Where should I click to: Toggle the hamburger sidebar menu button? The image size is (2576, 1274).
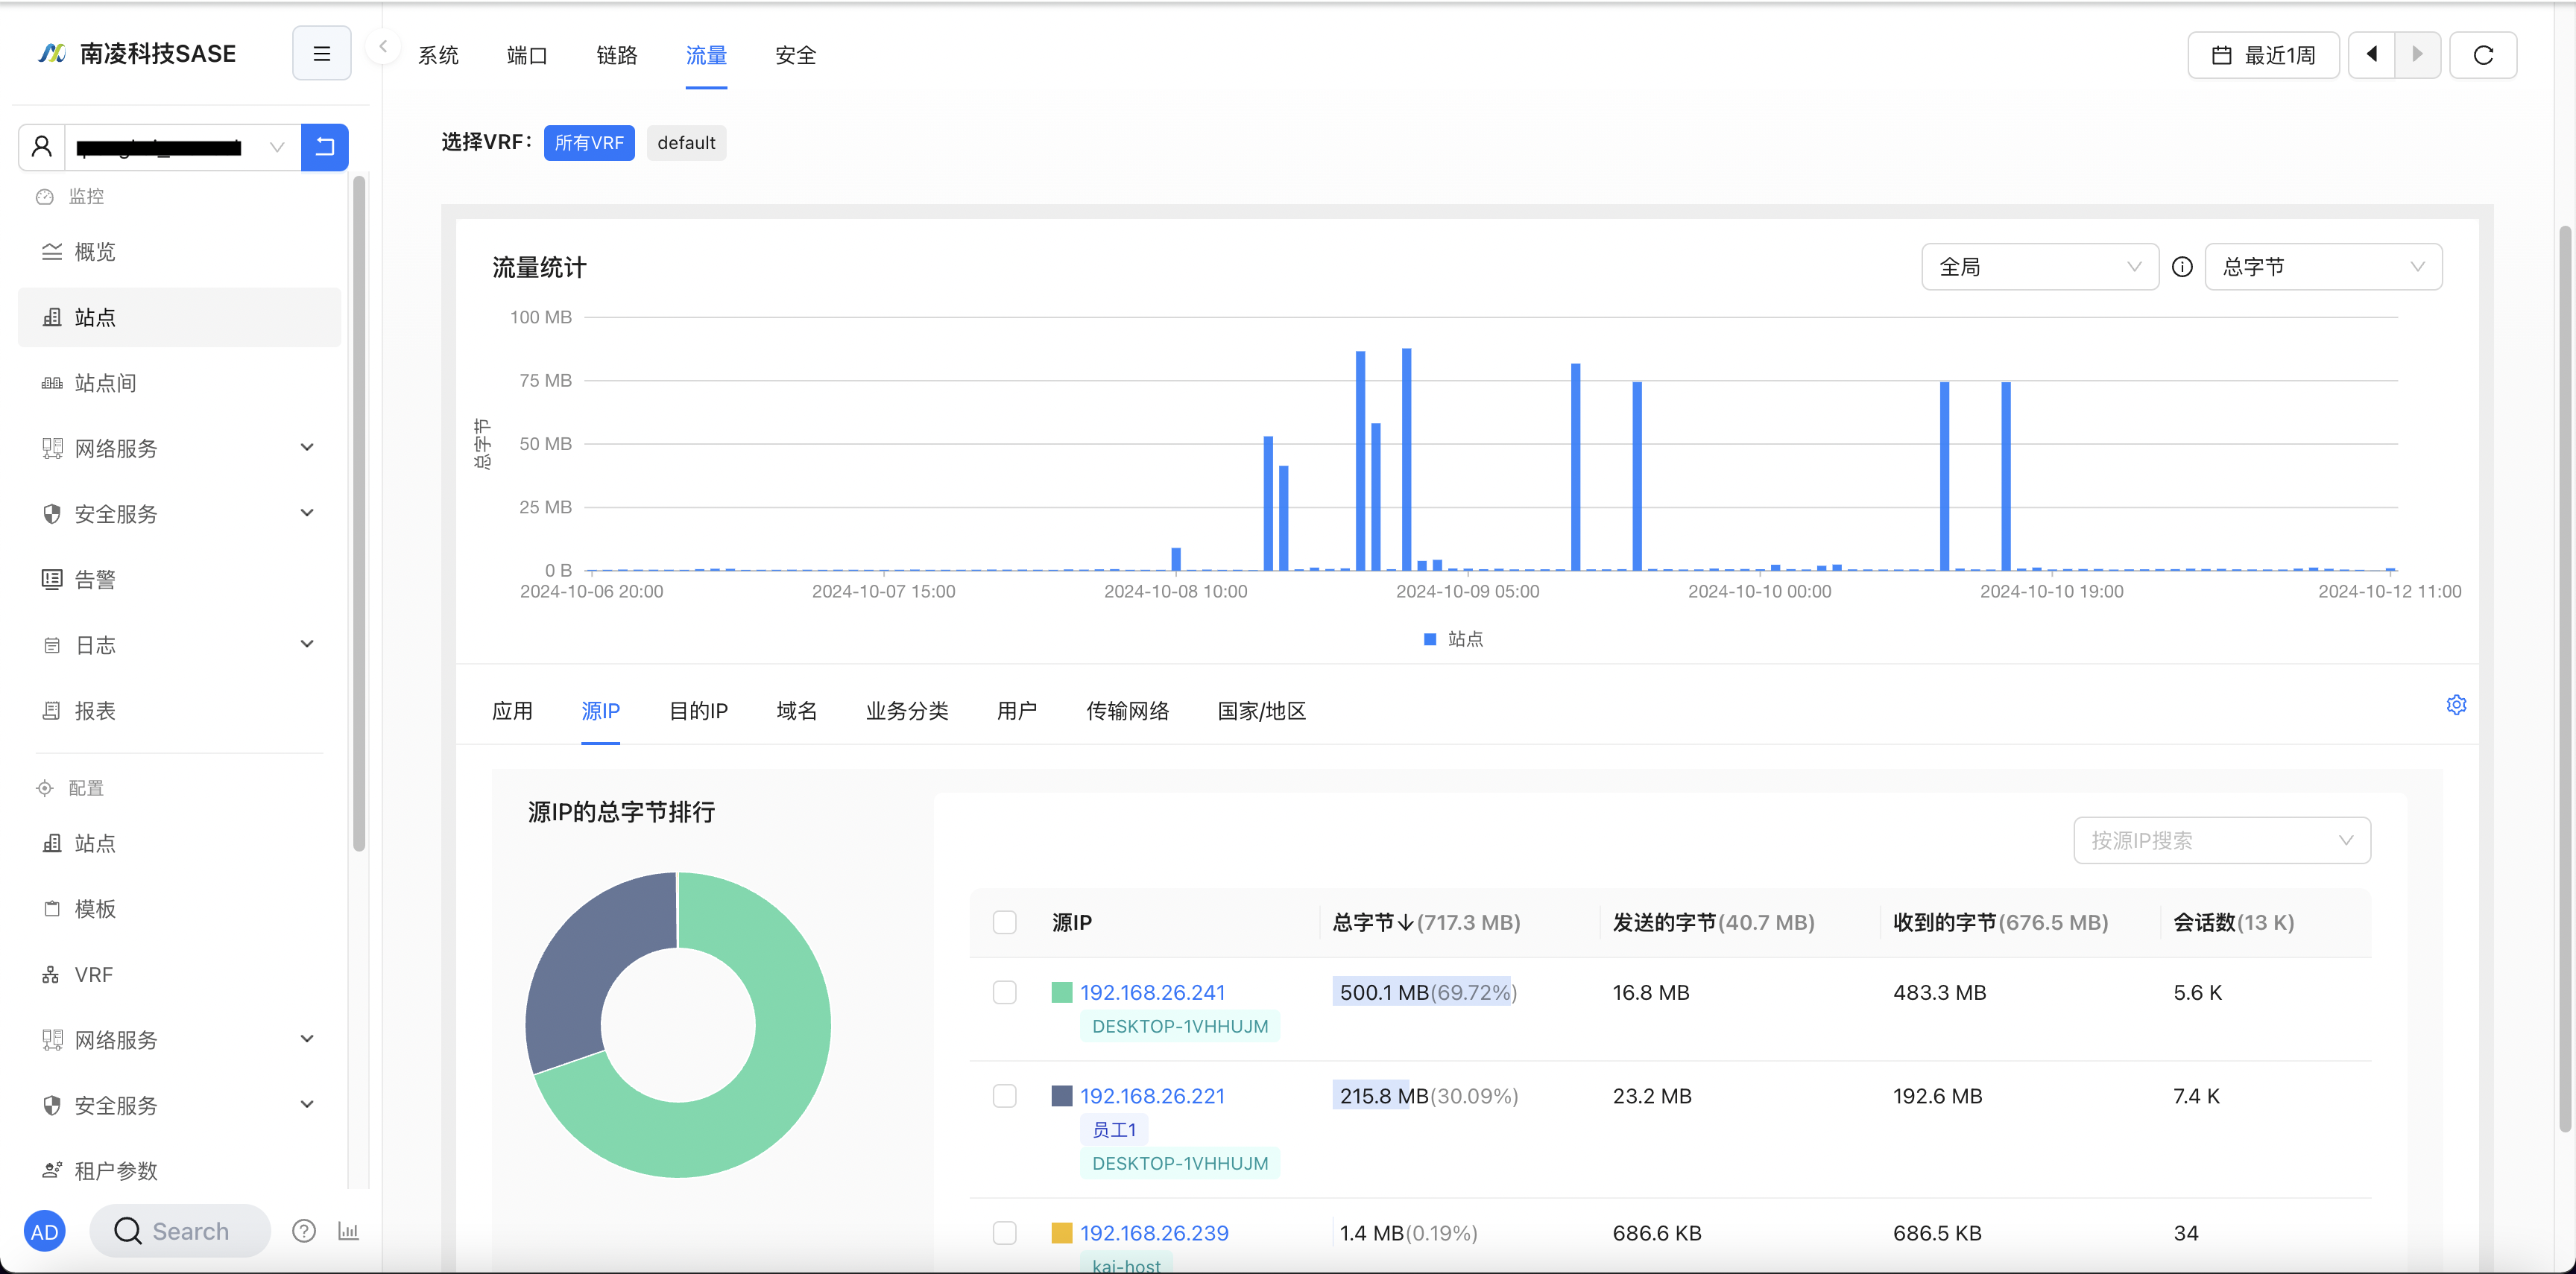pos(321,54)
